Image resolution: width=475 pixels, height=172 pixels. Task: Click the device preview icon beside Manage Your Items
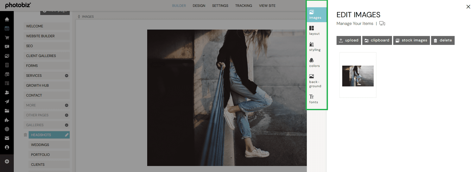pyautogui.click(x=382, y=23)
